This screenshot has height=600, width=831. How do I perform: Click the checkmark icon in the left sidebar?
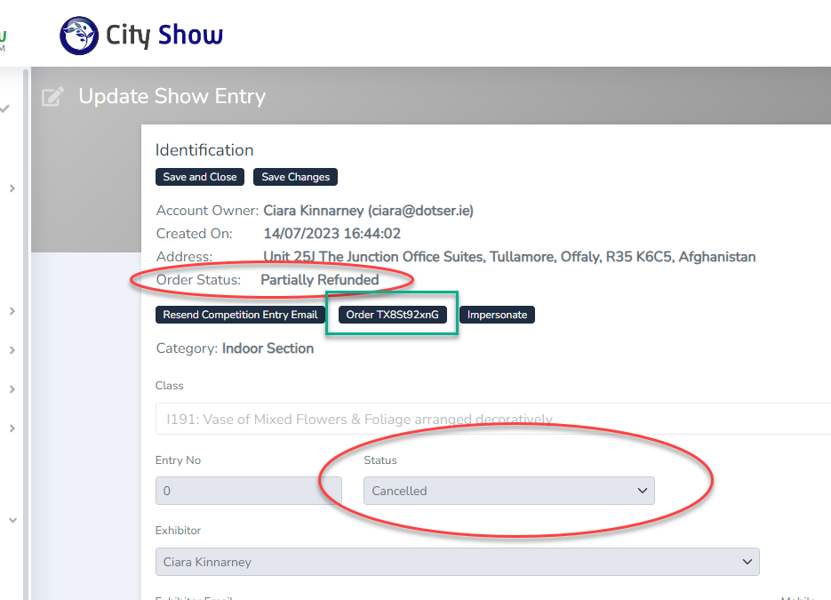(5, 108)
